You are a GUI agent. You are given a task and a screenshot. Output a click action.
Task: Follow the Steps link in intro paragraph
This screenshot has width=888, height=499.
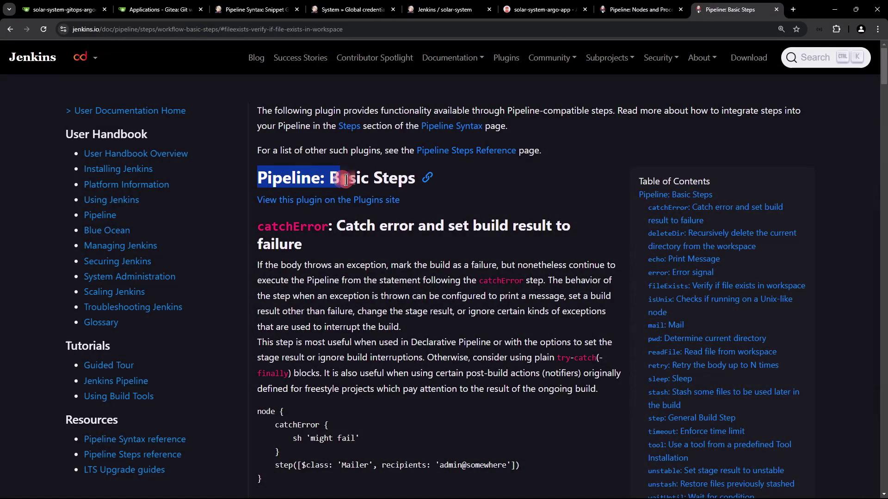click(349, 126)
